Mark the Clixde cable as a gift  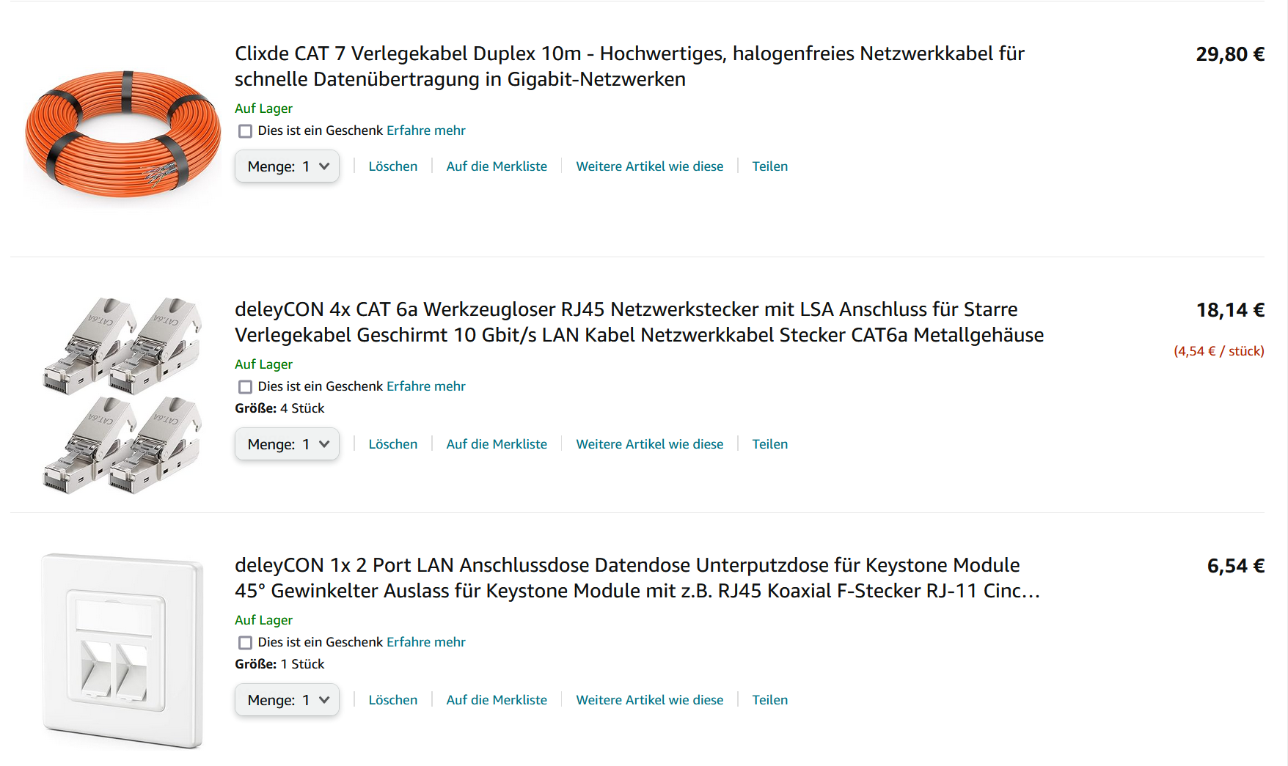pos(245,131)
